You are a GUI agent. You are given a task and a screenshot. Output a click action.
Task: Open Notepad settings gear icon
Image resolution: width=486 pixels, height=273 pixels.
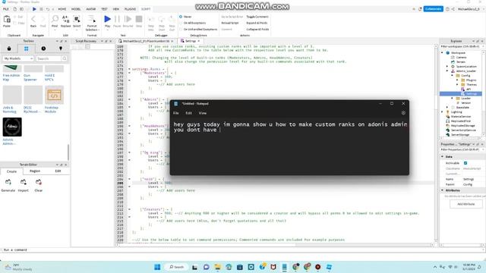(403, 113)
